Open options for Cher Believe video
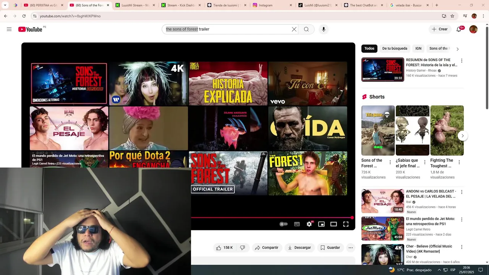489x275 pixels. (x=461, y=247)
